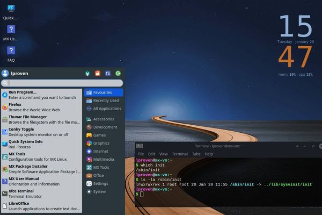322x215 pixels.
Task: Launch Firefox from the favourites list
Action: pyautogui.click(x=41, y=107)
